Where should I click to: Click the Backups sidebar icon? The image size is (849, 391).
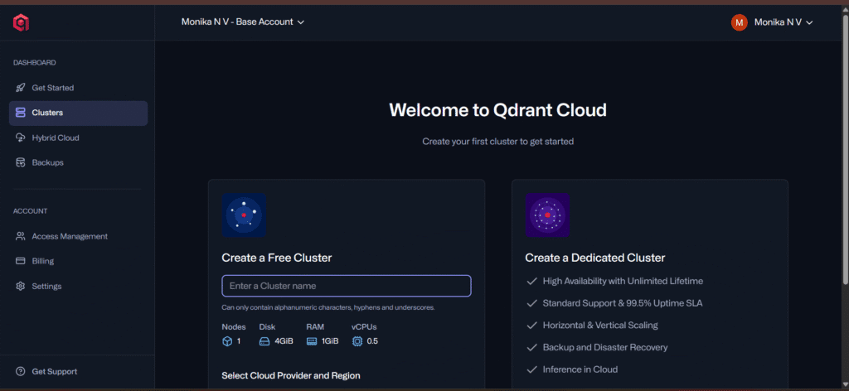click(21, 163)
